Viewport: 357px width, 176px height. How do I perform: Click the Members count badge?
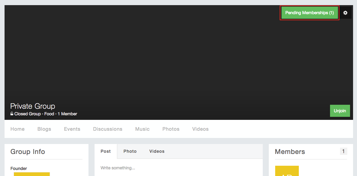343,151
